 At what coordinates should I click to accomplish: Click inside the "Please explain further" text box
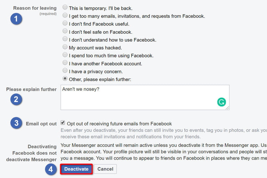tap(139, 97)
